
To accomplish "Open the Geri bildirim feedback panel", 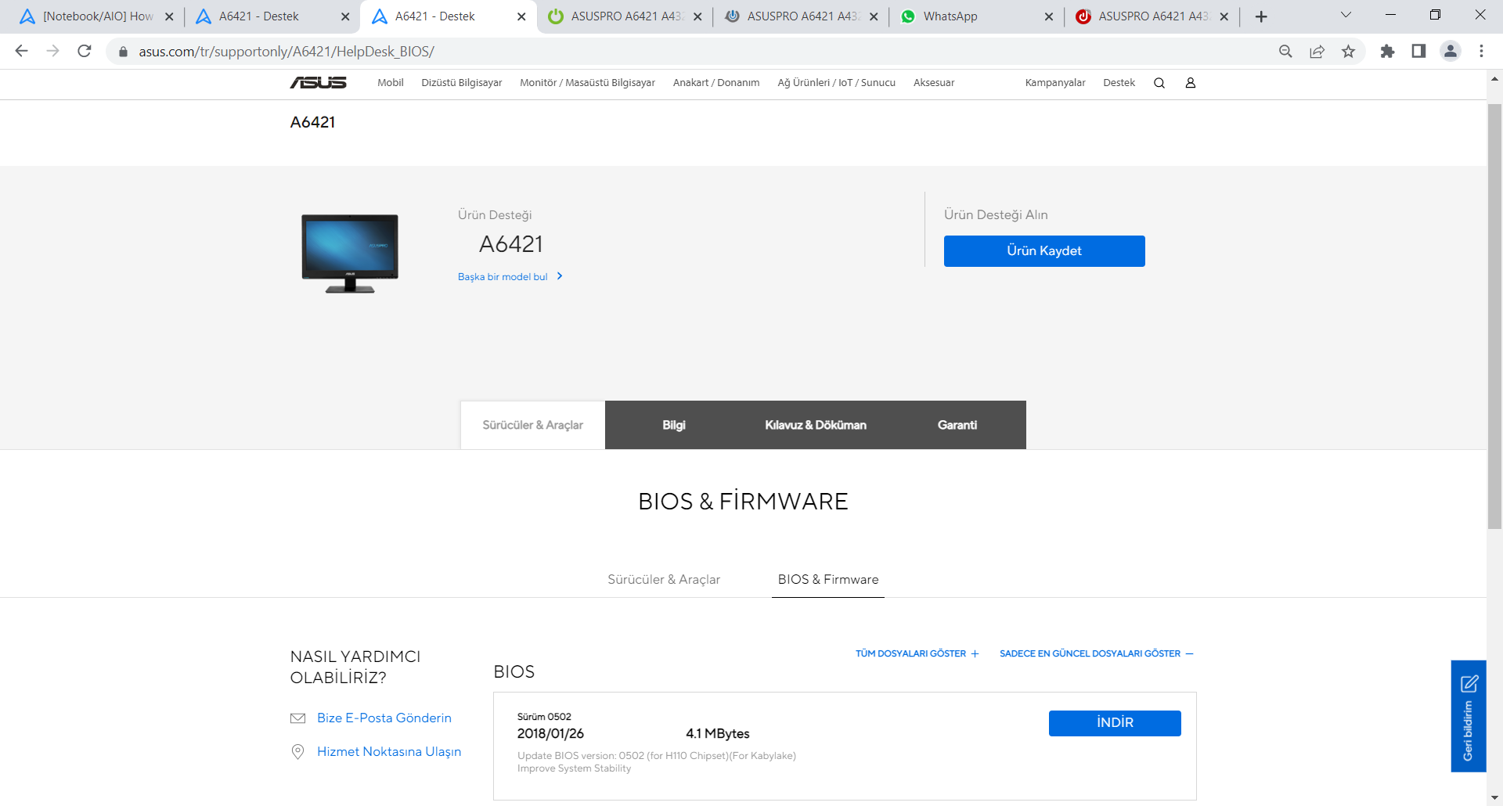I will [x=1469, y=716].
